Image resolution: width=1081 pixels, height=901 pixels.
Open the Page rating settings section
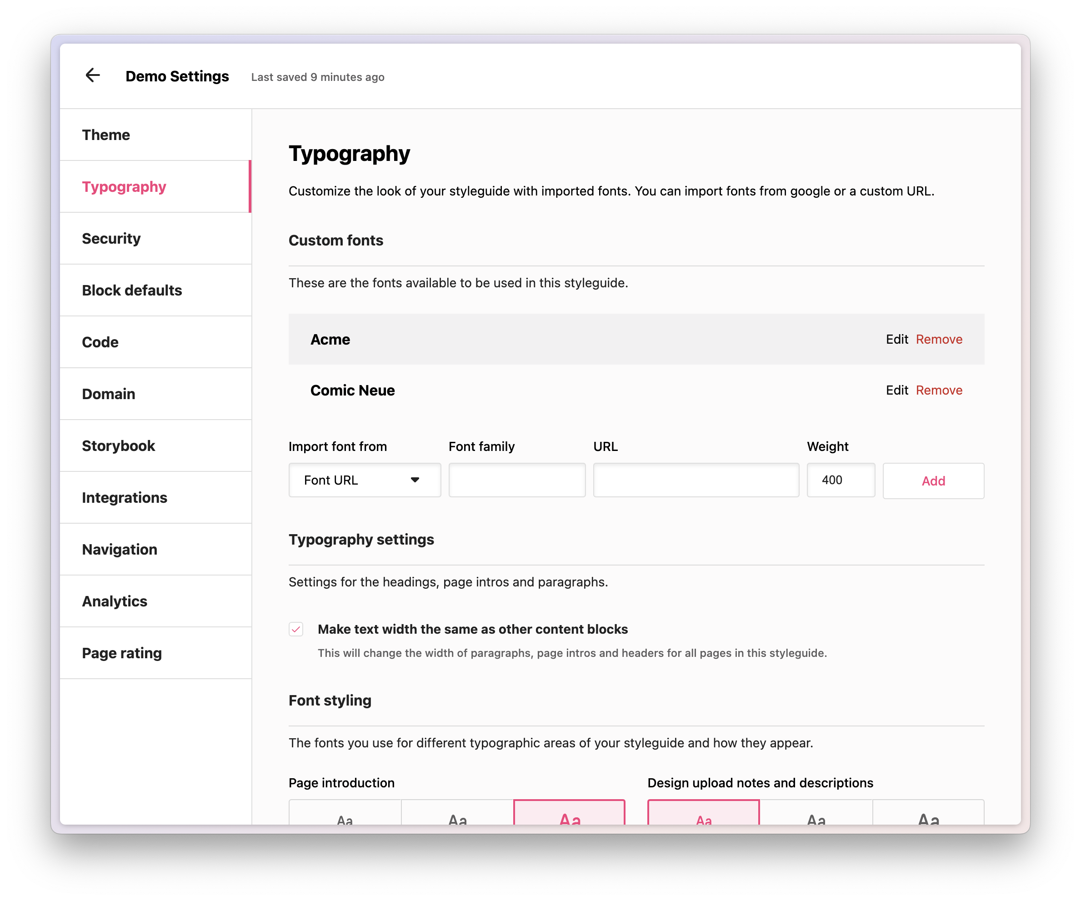click(155, 653)
